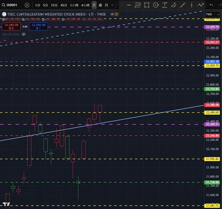Screen dimensions: 222x209
Task: Click the purple 23,429.75 price label
Action: tap(212, 27)
